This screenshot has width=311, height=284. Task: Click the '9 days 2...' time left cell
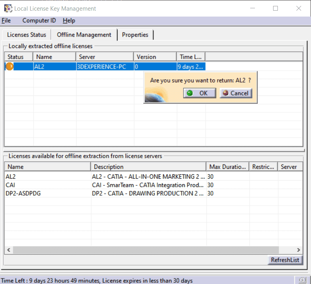click(191, 67)
